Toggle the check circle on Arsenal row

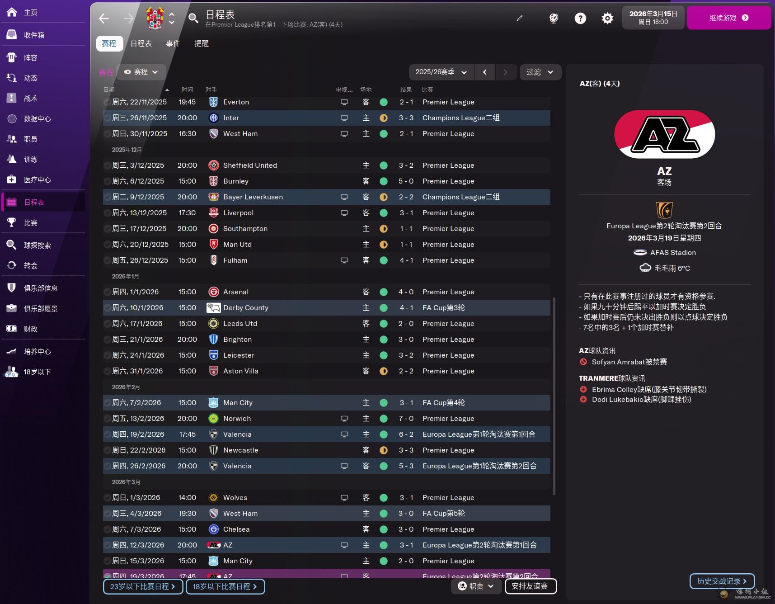108,292
